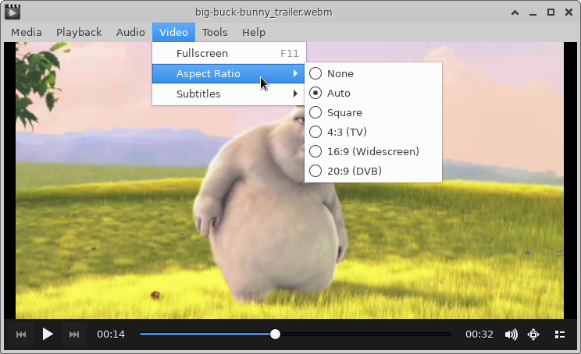The height and width of the screenshot is (354, 581).
Task: Open the Media menu
Action: pyautogui.click(x=27, y=33)
